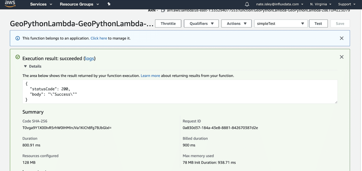The image size is (362, 171).
Task: Follow the Learn more link about returning results
Action: pyautogui.click(x=150, y=76)
